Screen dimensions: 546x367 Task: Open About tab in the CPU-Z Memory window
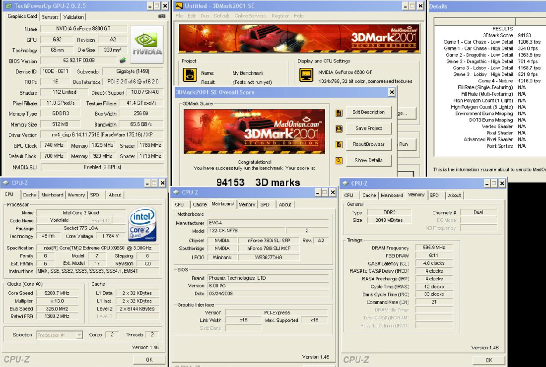click(x=454, y=195)
